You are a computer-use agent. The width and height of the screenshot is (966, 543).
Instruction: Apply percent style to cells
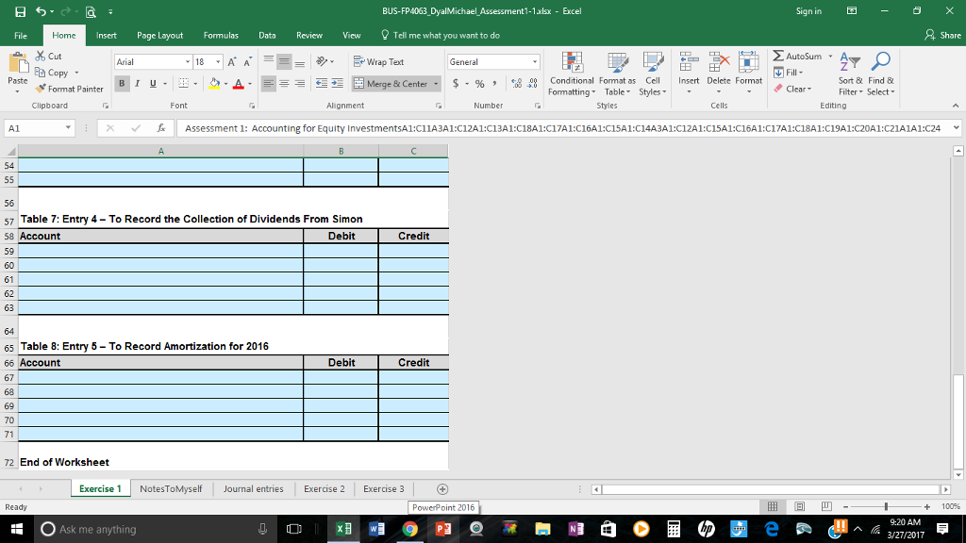(x=479, y=83)
